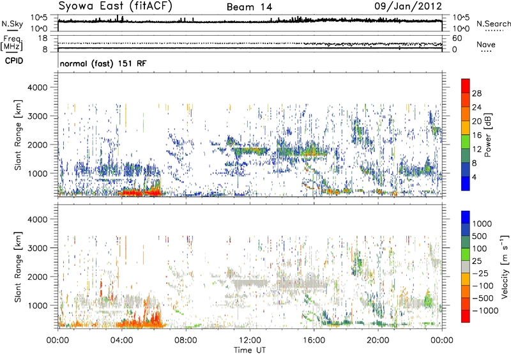Click the power colorbar tick '4'
This screenshot has height=354, width=511.
pos(475,177)
